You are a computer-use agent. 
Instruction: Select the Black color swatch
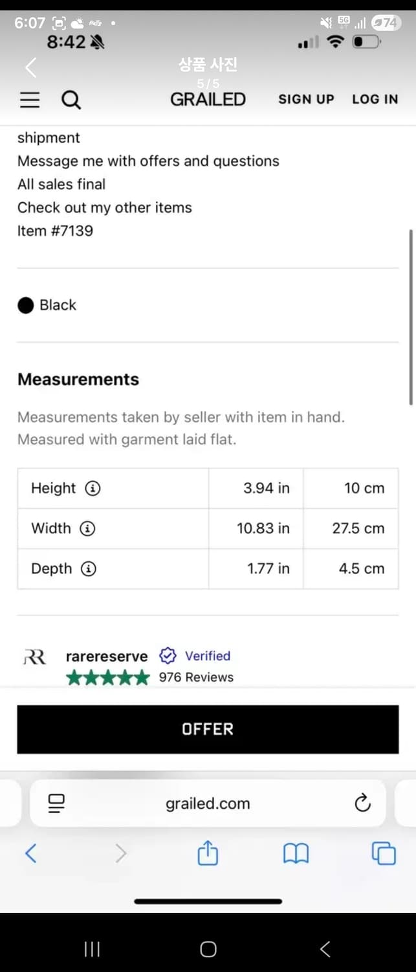click(26, 305)
